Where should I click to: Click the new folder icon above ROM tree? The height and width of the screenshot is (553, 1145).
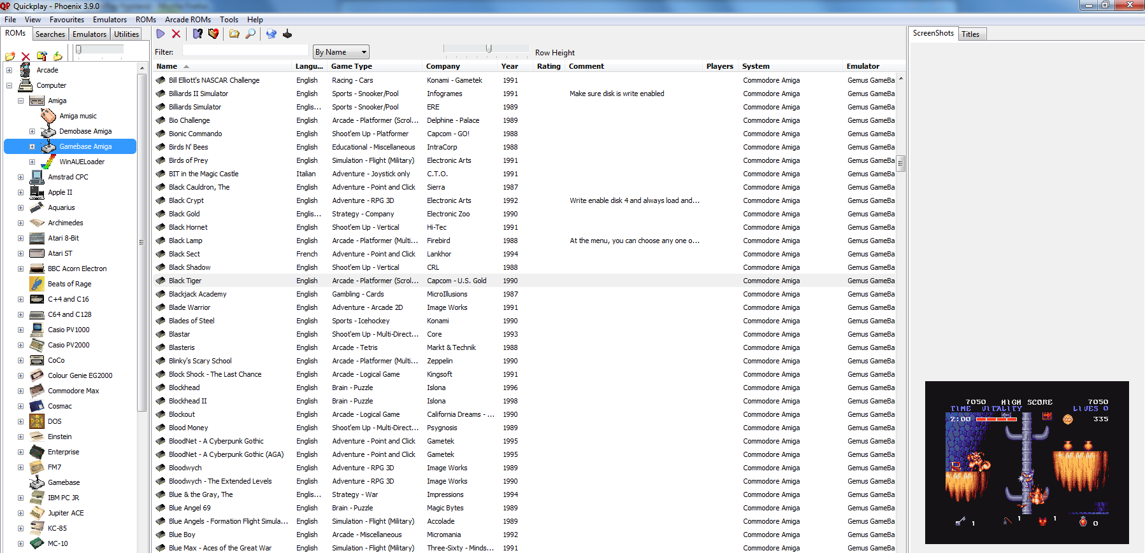10,56
